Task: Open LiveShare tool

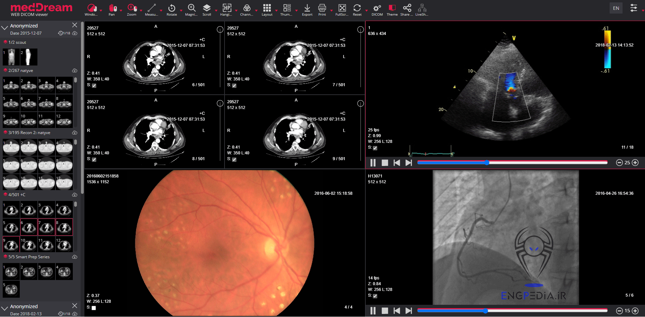Action: [422, 10]
